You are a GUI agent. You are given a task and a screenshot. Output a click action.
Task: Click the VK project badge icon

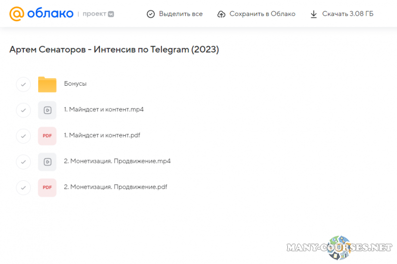pos(112,14)
